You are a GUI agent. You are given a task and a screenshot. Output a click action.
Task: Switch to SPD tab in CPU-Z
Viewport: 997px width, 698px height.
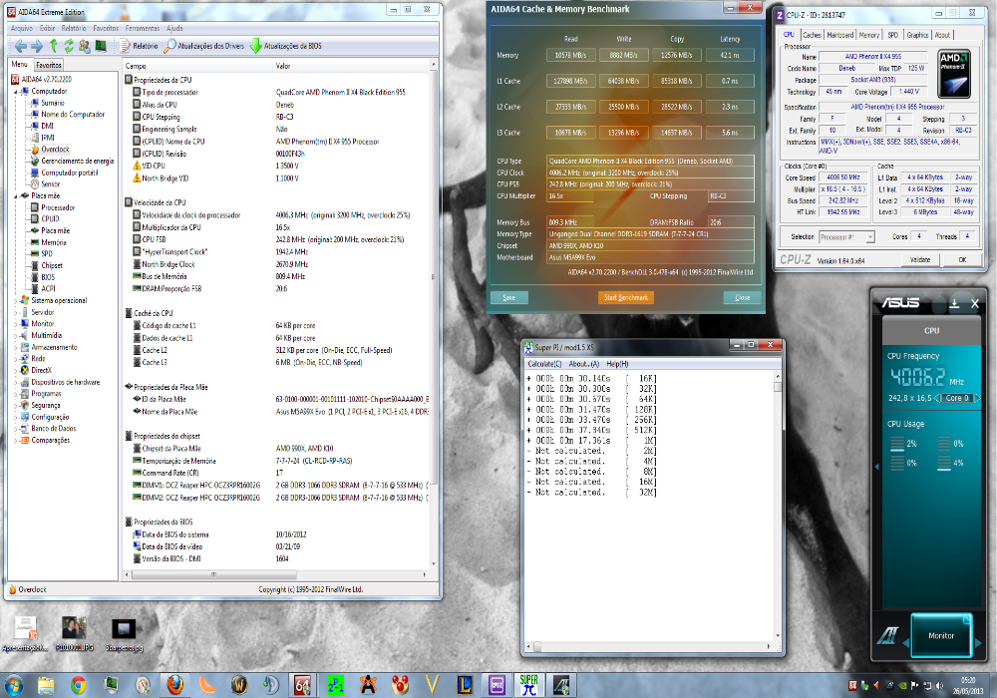(x=892, y=35)
